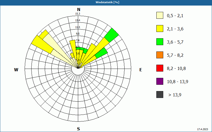
Task: Click the orange 5,7 - 8,2 legend swatch
Action: 160,55
